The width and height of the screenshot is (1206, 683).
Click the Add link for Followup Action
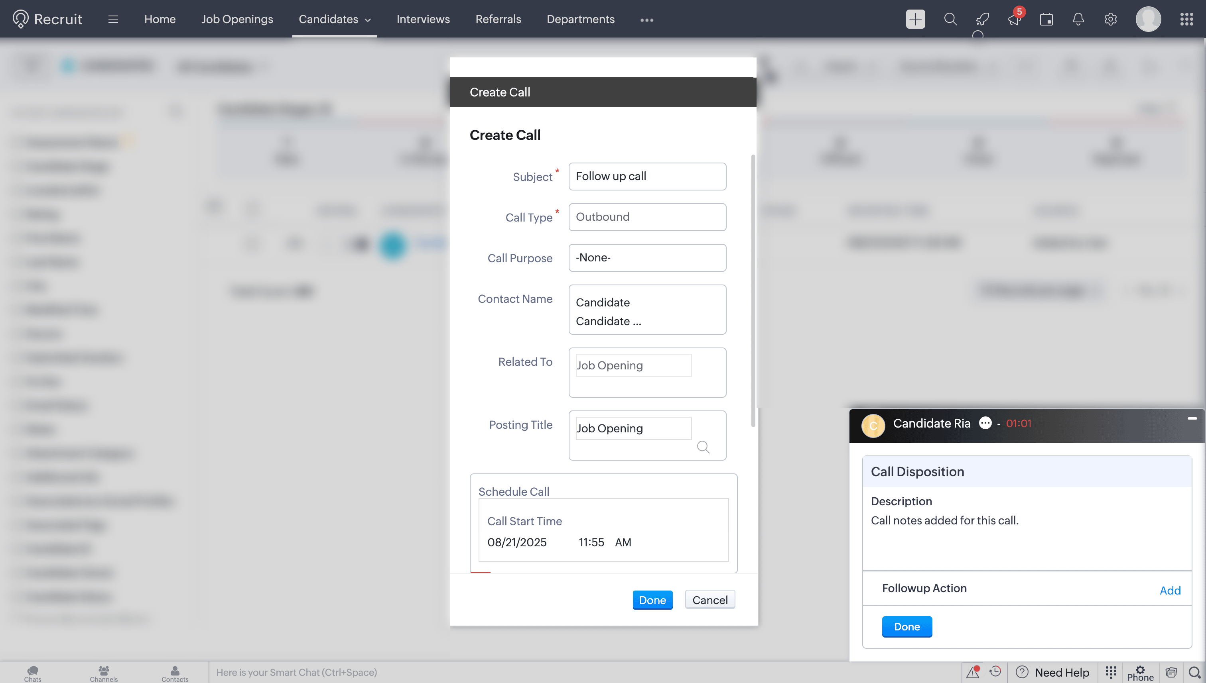click(1169, 590)
